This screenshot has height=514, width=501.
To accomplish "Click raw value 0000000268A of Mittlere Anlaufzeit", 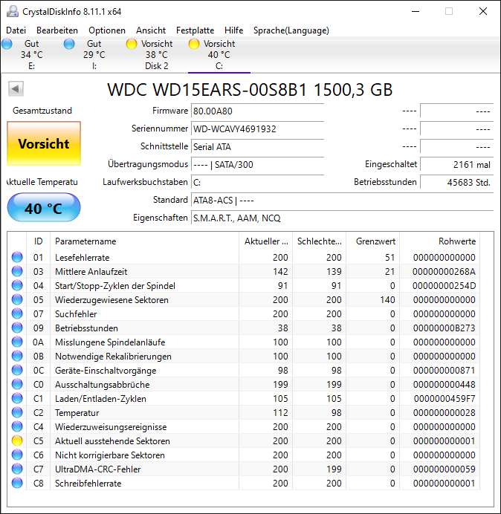I will (444, 272).
